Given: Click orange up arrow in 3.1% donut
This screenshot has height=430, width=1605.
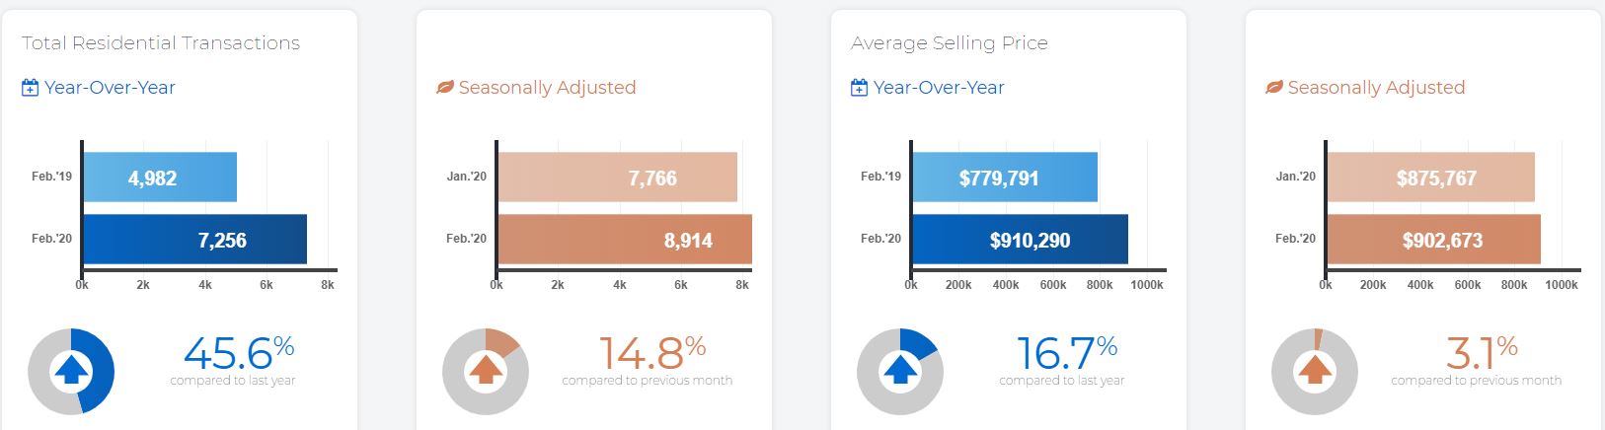Looking at the screenshot, I should click(1315, 371).
